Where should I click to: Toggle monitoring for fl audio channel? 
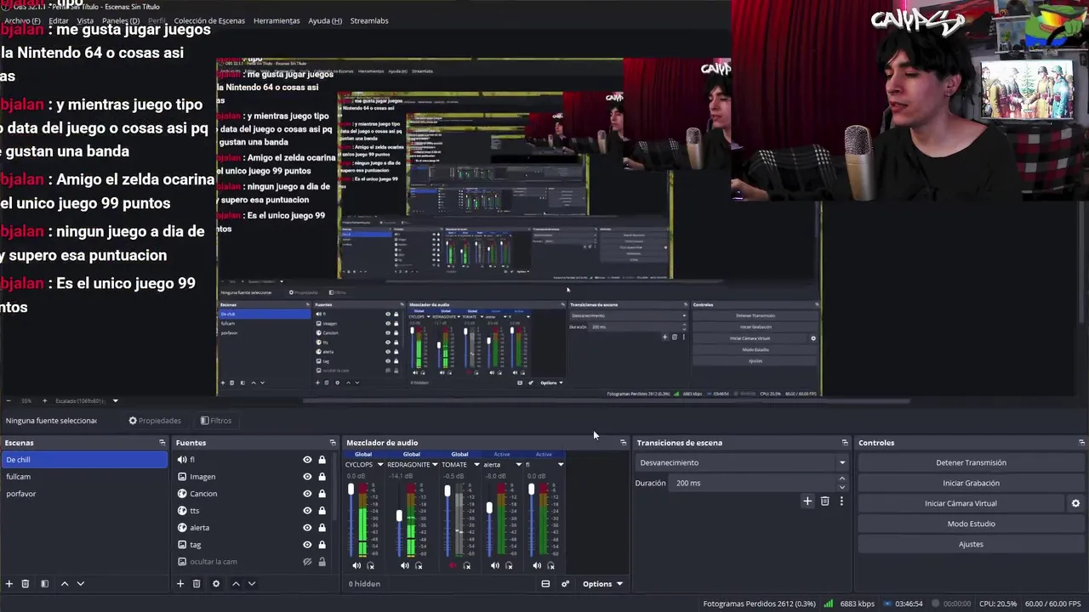[x=551, y=565]
